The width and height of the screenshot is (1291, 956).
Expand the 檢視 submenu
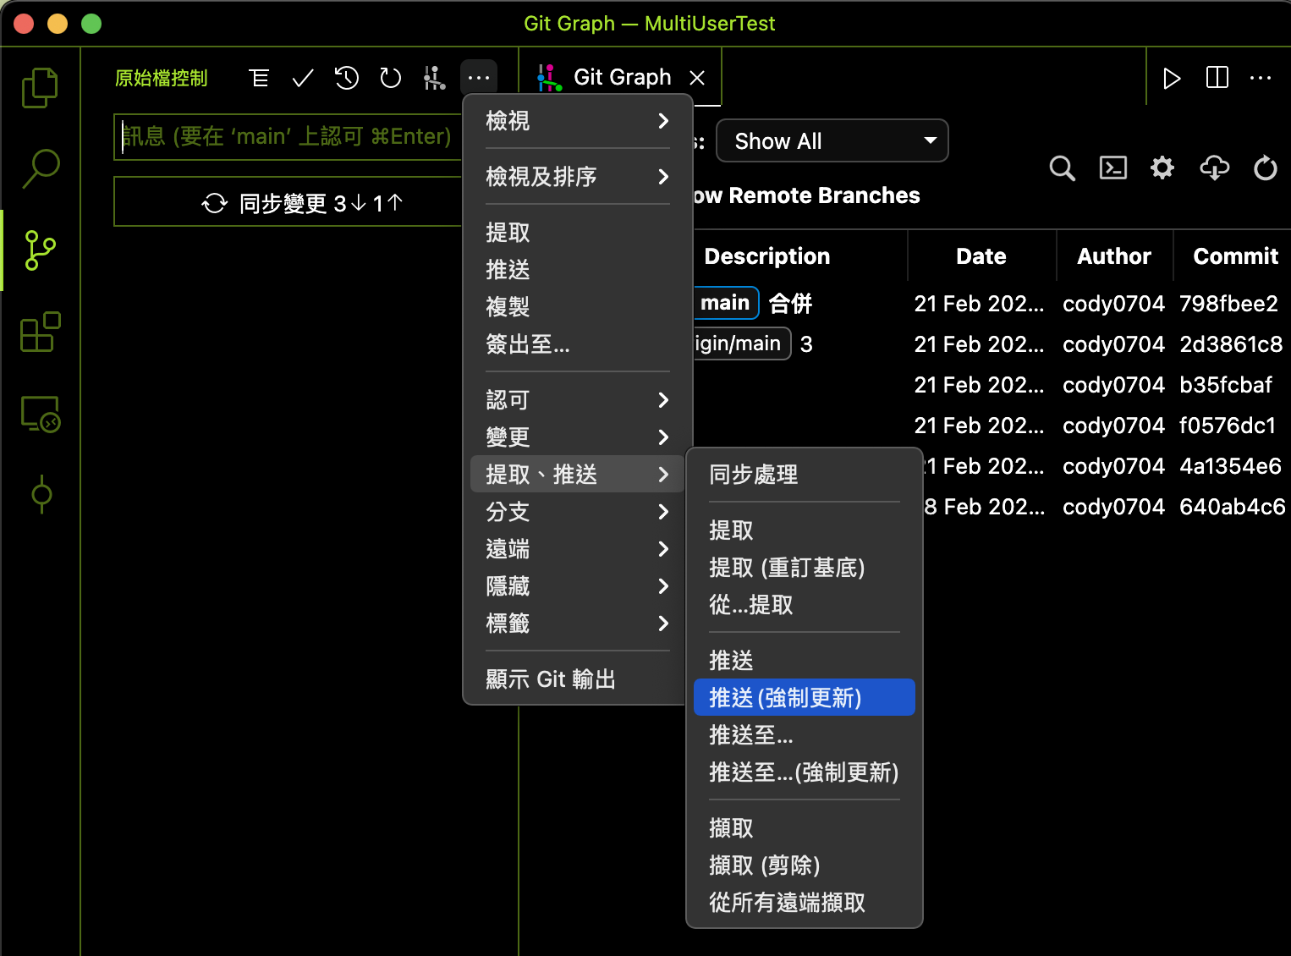578,121
